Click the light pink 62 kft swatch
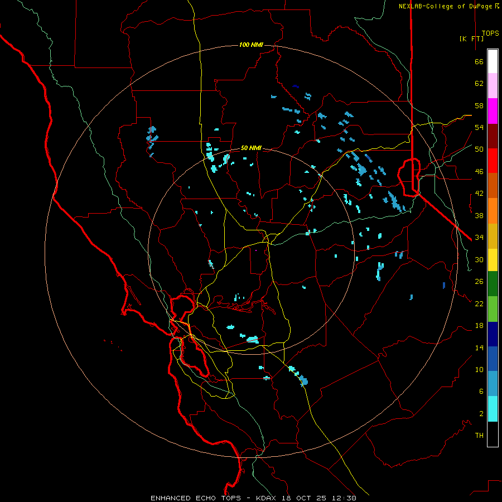Image resolution: width=502 pixels, height=502 pixels. [493, 85]
